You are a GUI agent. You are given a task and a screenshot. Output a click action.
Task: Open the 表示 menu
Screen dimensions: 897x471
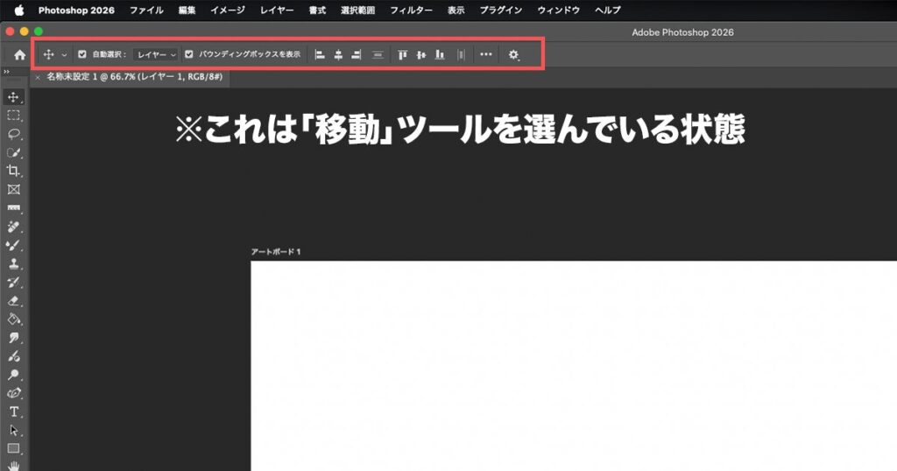[456, 11]
